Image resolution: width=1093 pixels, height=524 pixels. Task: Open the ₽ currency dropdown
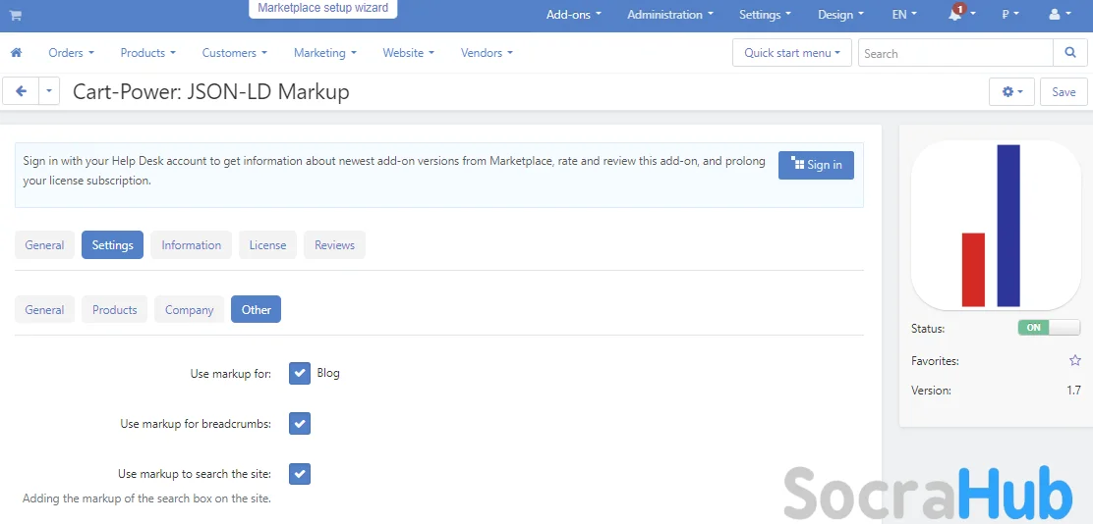point(1009,15)
